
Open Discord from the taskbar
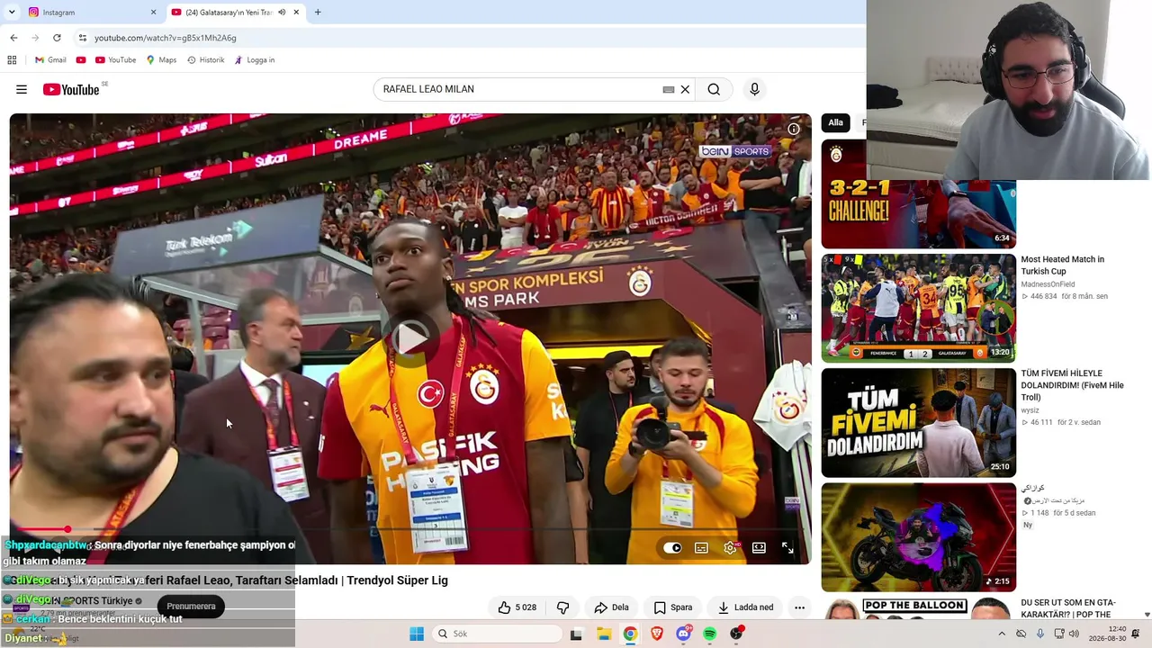tap(683, 634)
